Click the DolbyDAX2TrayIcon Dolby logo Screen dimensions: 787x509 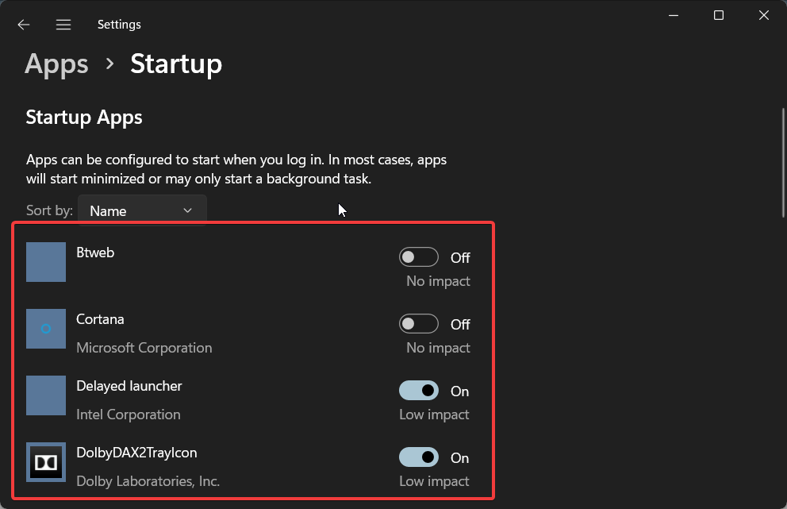(x=46, y=462)
